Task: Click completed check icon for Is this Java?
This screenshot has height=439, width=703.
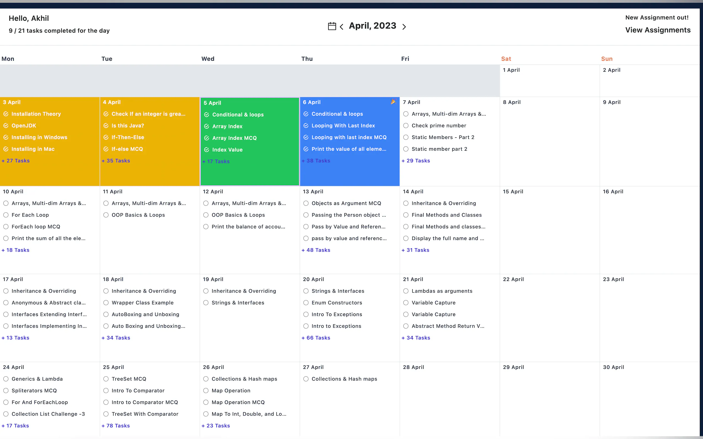Action: (x=106, y=126)
